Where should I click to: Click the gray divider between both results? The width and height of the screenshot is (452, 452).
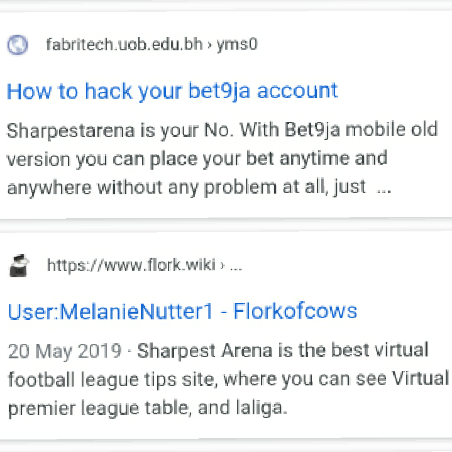[x=226, y=226]
